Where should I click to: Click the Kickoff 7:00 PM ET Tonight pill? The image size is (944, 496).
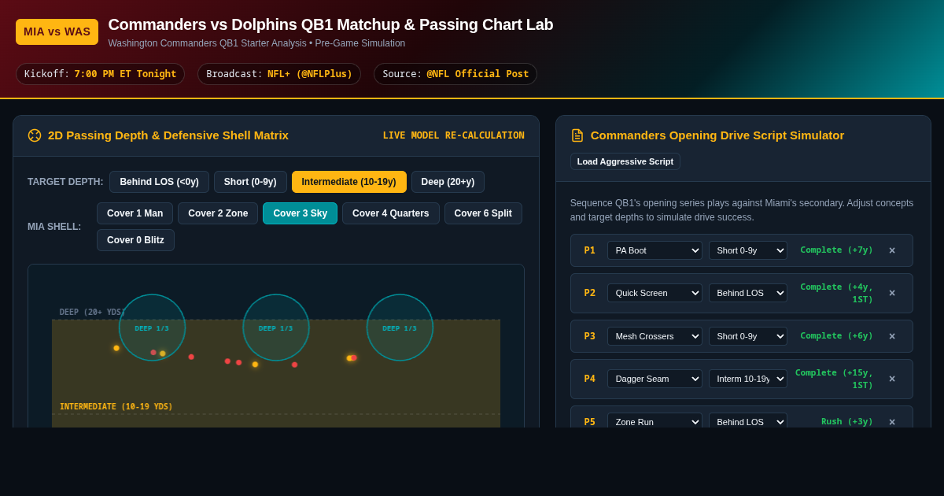[x=100, y=74]
